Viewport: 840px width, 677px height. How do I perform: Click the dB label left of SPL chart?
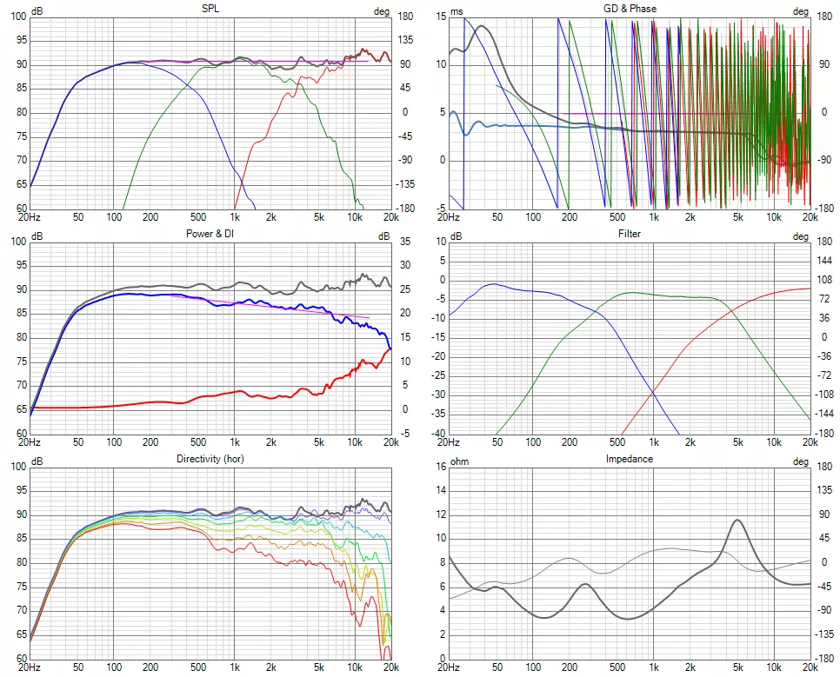(x=37, y=11)
